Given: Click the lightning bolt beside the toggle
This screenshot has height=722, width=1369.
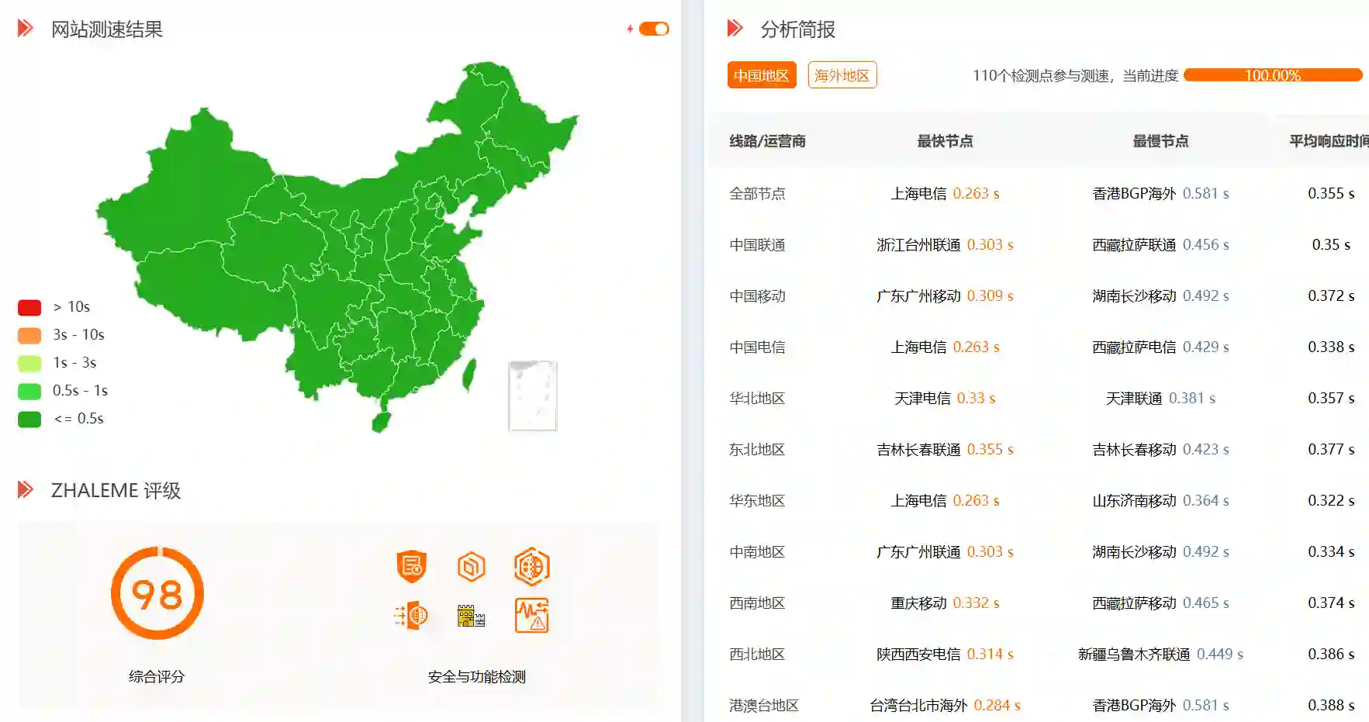Looking at the screenshot, I should click(x=628, y=28).
